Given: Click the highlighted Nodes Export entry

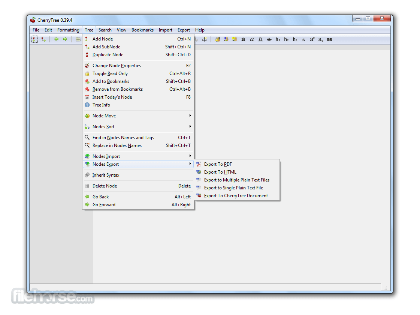Looking at the screenshot, I should tap(138, 164).
